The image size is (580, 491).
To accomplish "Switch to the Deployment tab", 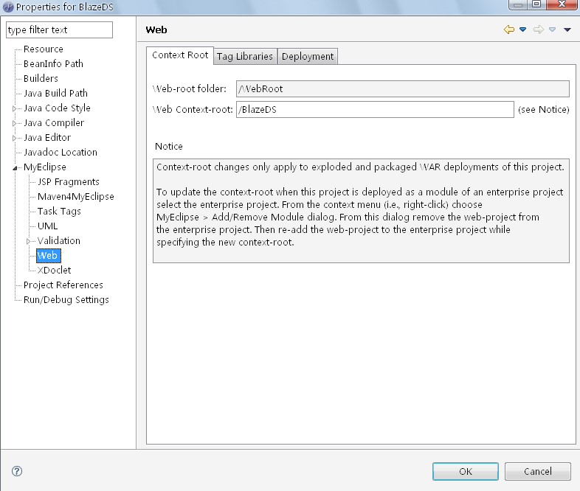I will tap(308, 57).
